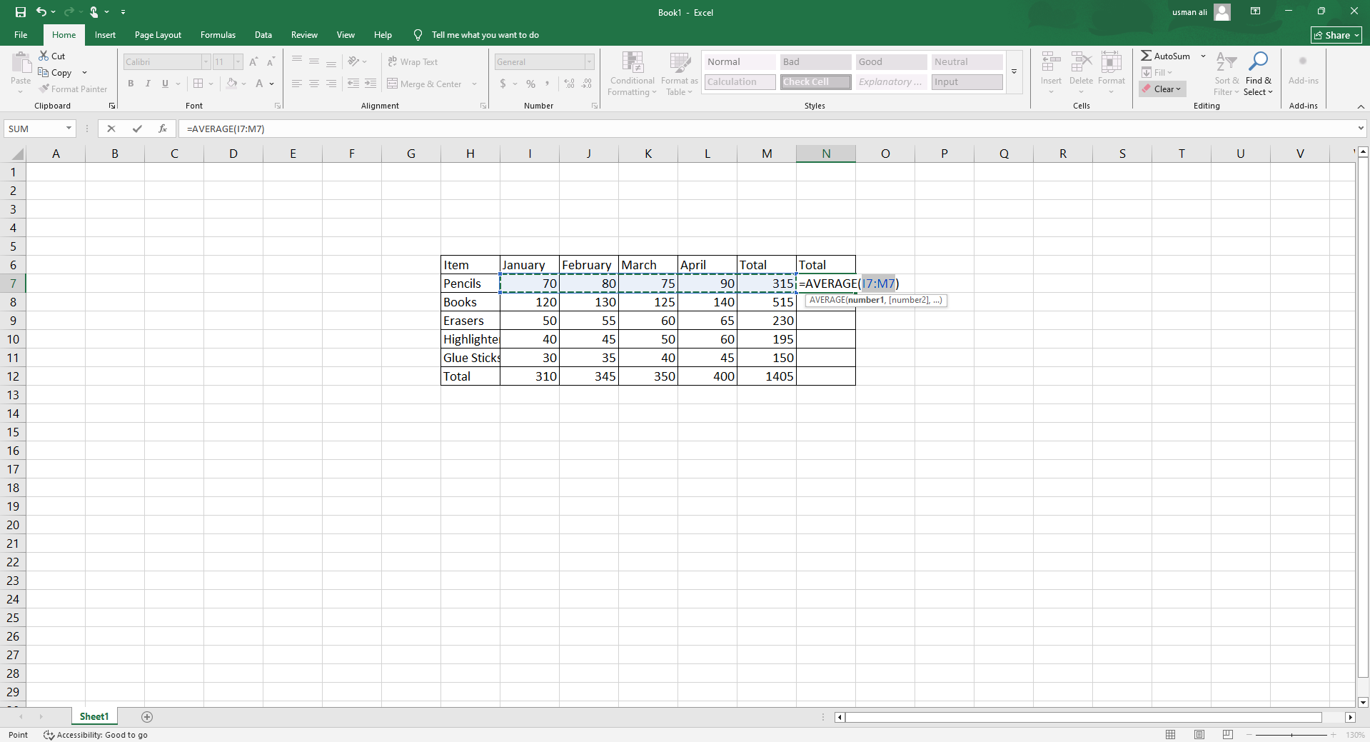1370x742 pixels.
Task: Apply the Check Cell style
Action: [816, 82]
